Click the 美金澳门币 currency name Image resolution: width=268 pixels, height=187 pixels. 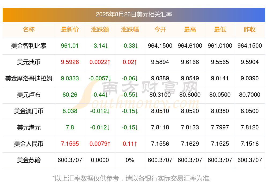point(29,111)
